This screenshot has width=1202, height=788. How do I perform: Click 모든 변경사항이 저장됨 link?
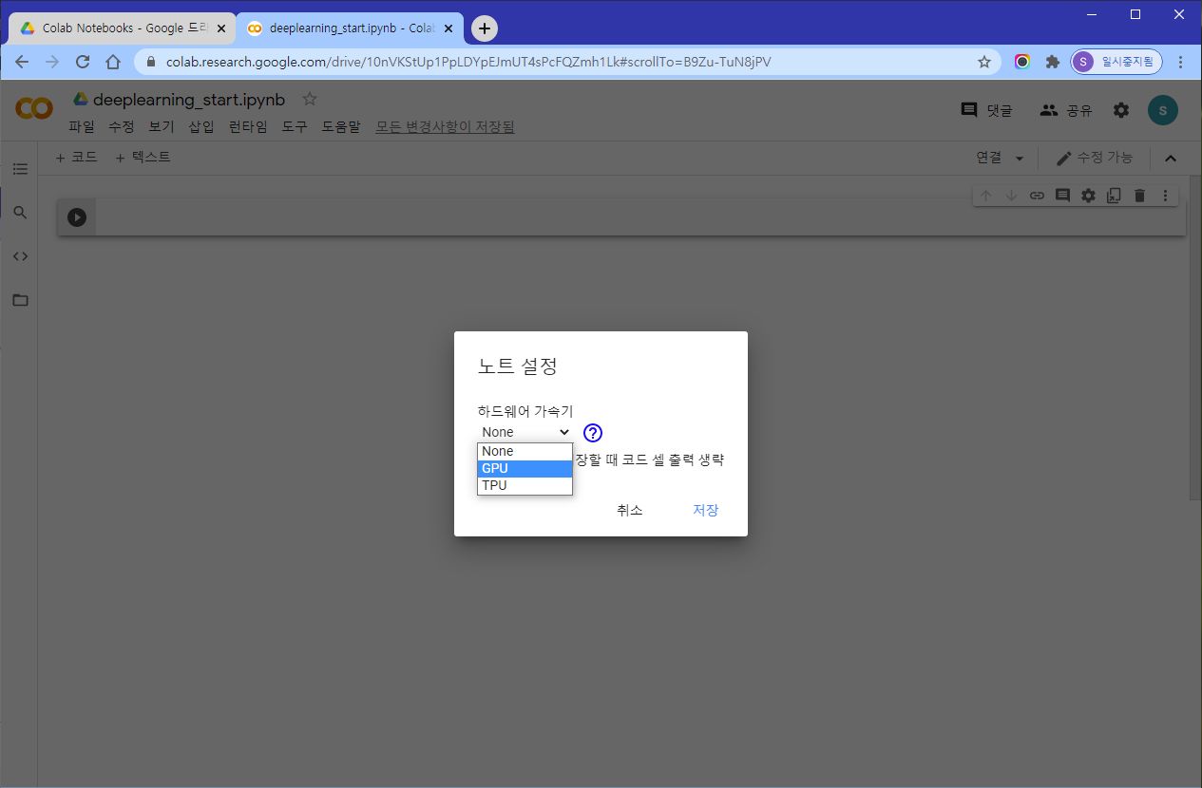(445, 126)
